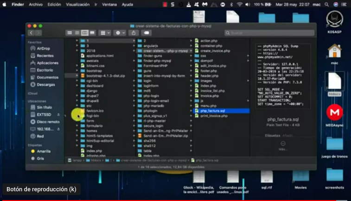The image size is (351, 201).
Task: Select the Gris gray tag
Action: point(40,158)
